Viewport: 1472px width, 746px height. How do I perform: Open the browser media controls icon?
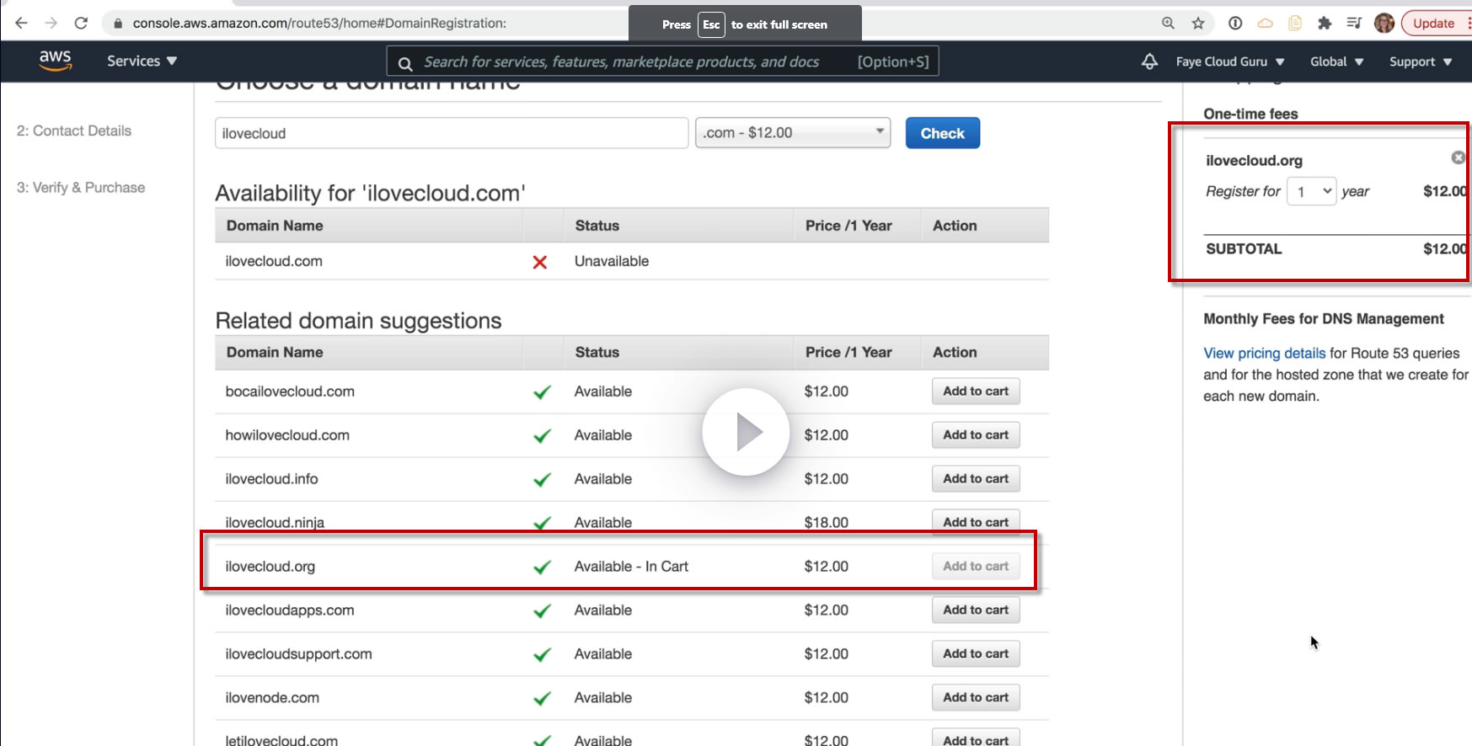[1354, 24]
